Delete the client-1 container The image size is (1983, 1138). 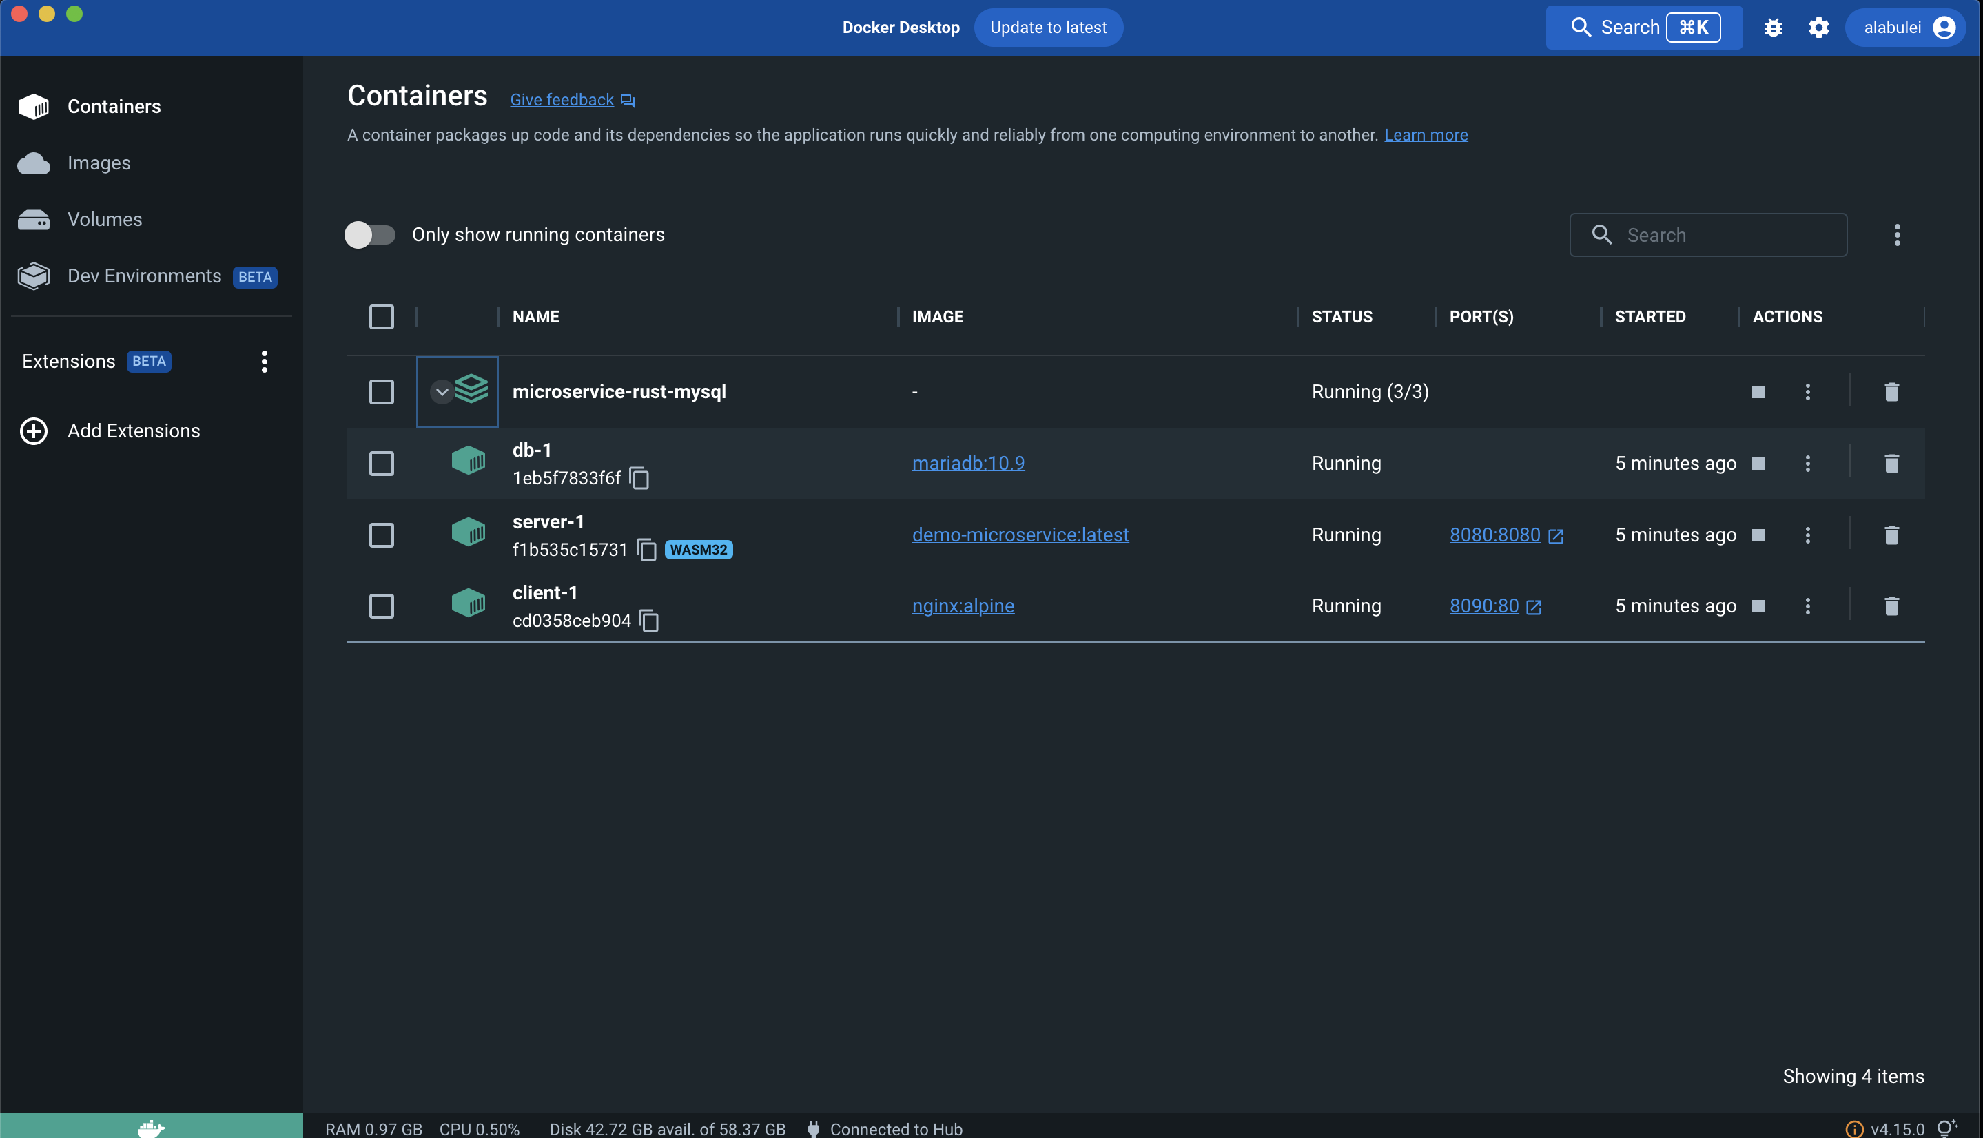click(x=1891, y=606)
